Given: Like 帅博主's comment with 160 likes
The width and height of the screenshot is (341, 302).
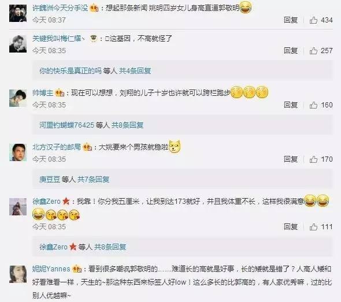Looking at the screenshot, I should coord(313,105).
